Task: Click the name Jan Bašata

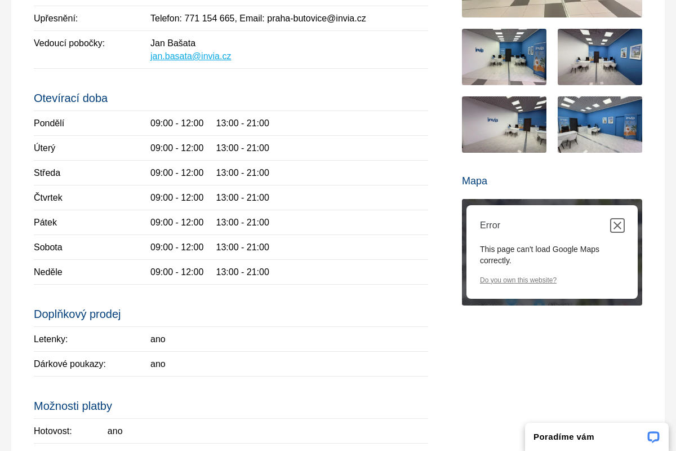Action: point(173,43)
